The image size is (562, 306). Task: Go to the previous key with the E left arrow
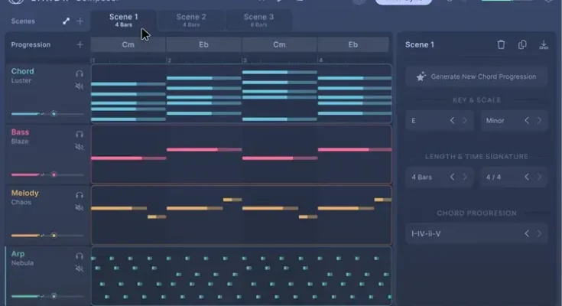(452, 120)
